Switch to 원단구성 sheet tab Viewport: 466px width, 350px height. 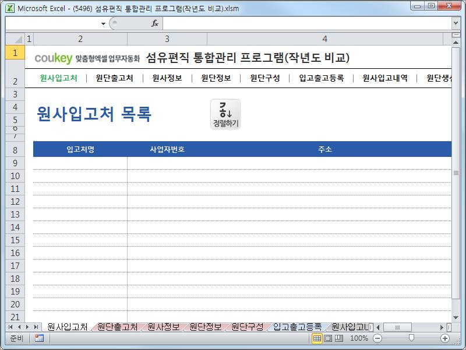(247, 327)
